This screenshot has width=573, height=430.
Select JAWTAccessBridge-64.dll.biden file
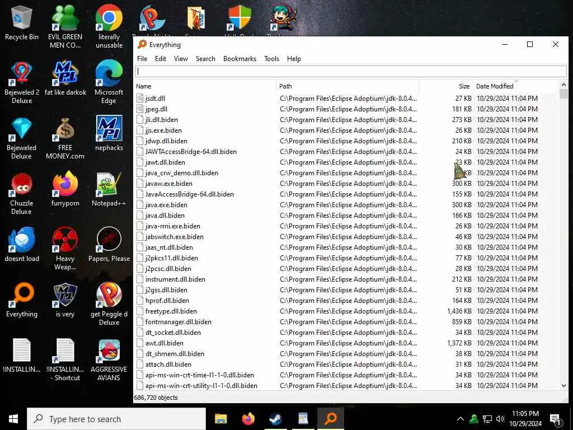[346, 151]
